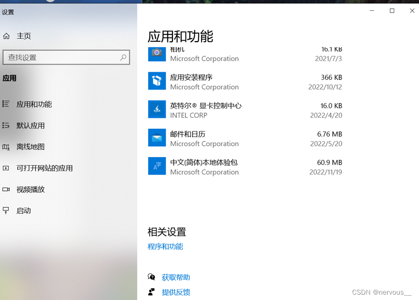This screenshot has width=419, height=300.
Task: Click the 应用和功能 page heading
Action: [180, 36]
